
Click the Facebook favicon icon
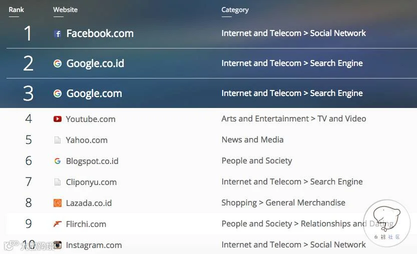[x=58, y=33]
